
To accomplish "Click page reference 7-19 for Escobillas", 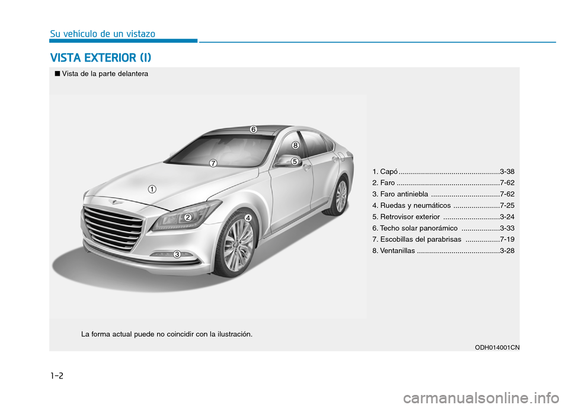I will click(x=507, y=239).
